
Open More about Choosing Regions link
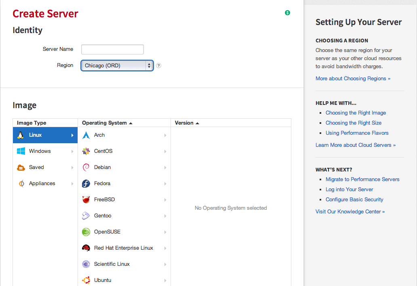[353, 79]
